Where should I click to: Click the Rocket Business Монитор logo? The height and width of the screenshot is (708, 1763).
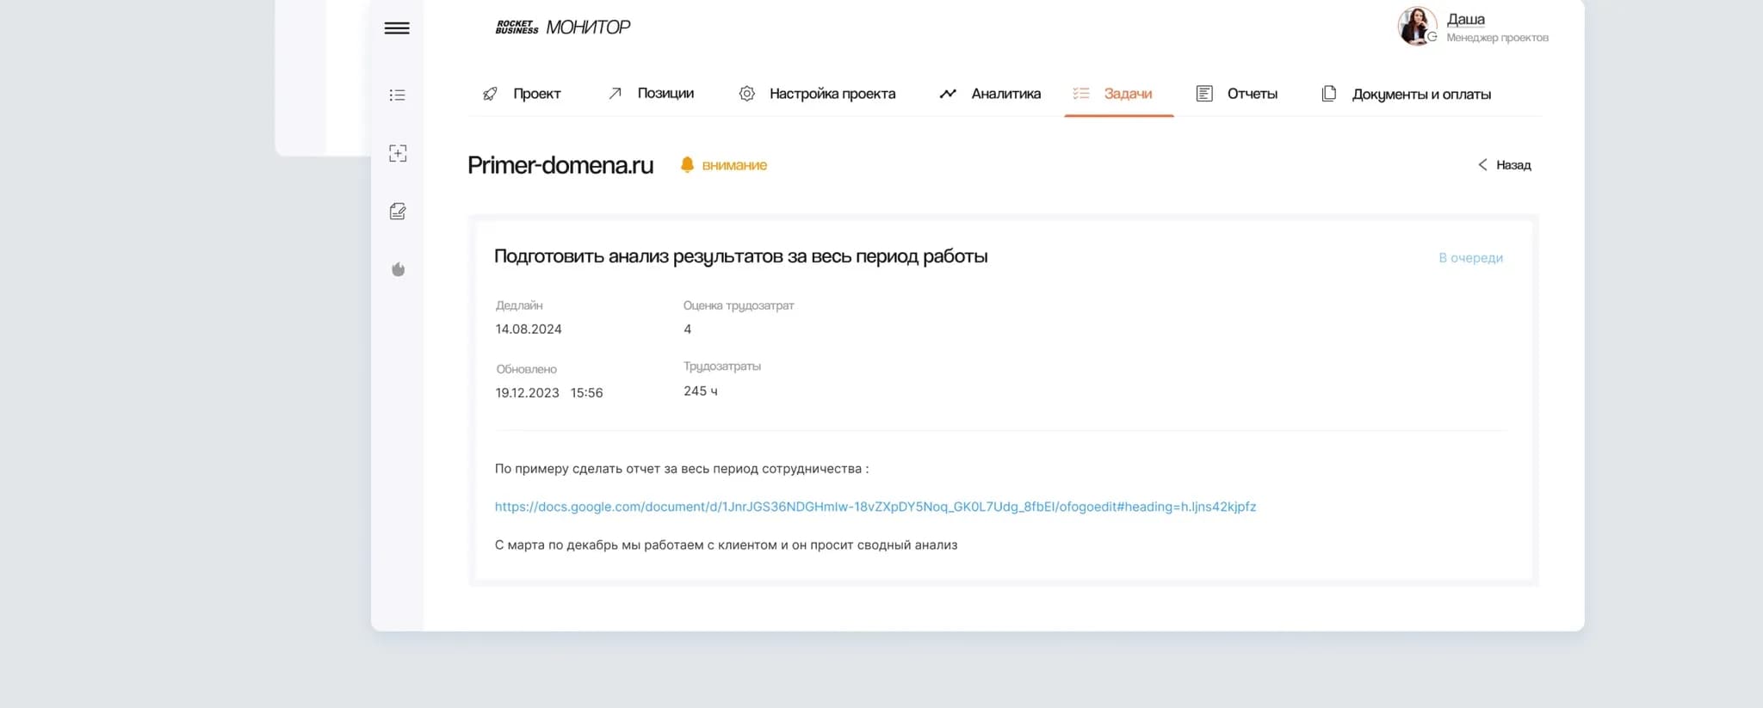[x=563, y=28]
